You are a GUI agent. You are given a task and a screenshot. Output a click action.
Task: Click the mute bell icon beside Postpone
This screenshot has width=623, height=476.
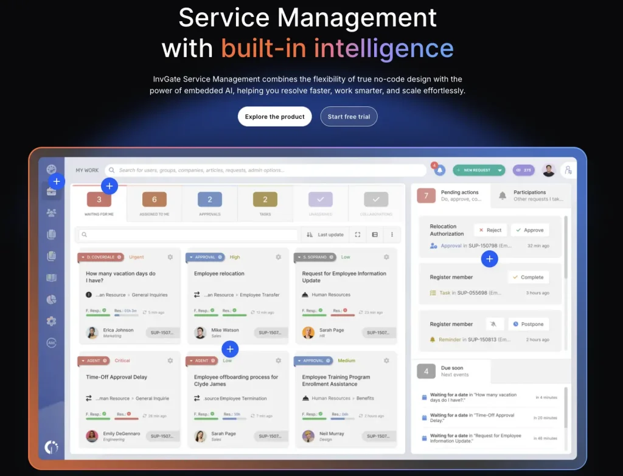(x=494, y=324)
